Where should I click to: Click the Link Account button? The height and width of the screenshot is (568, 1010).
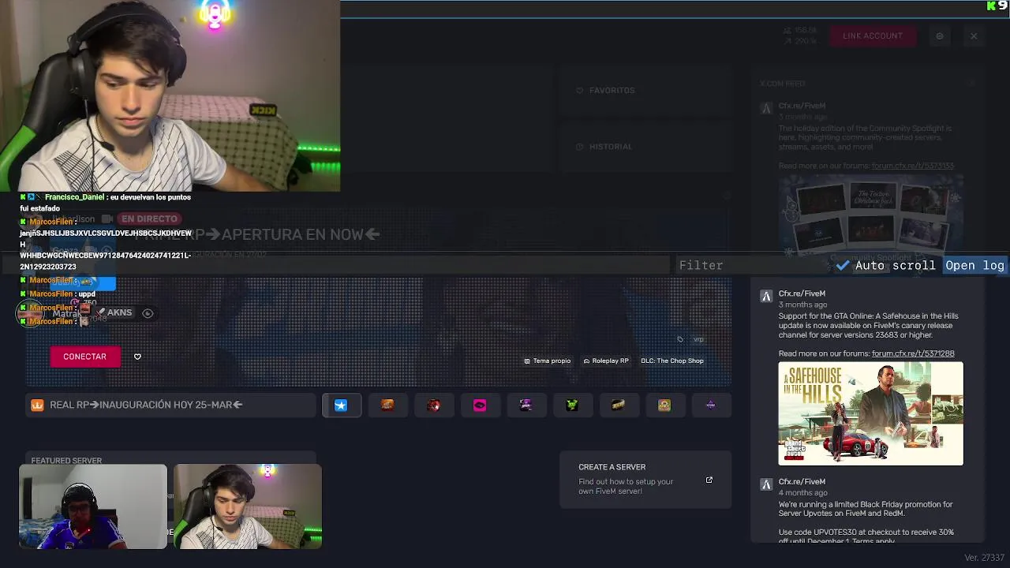[873, 35]
